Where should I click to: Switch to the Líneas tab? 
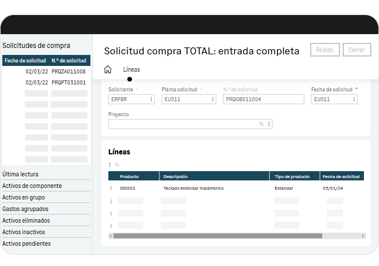pyautogui.click(x=132, y=69)
